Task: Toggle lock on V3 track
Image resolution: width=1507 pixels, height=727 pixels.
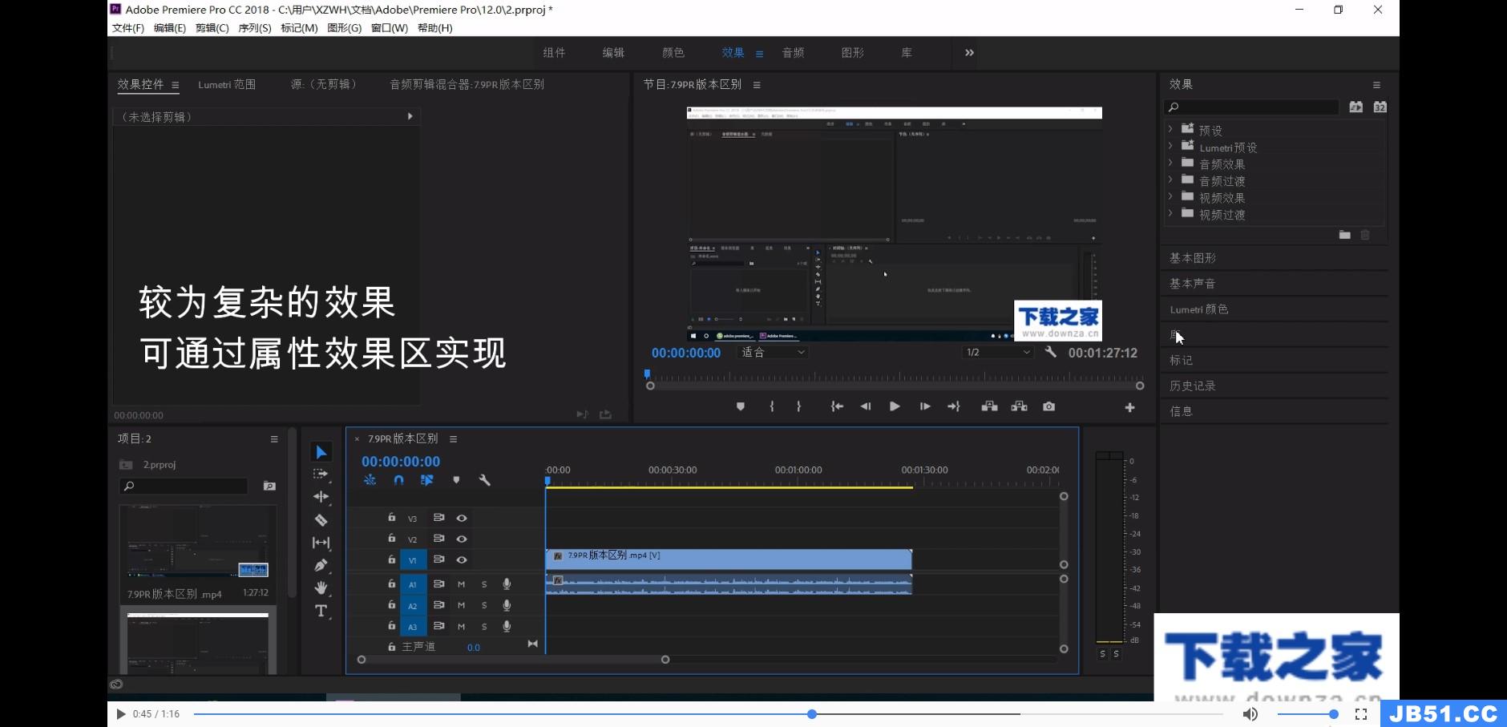Action: [x=392, y=518]
